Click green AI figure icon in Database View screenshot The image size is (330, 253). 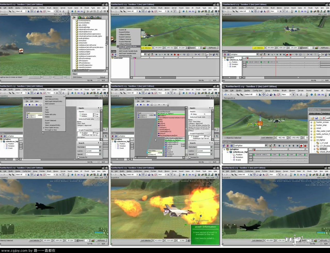click(315, 95)
